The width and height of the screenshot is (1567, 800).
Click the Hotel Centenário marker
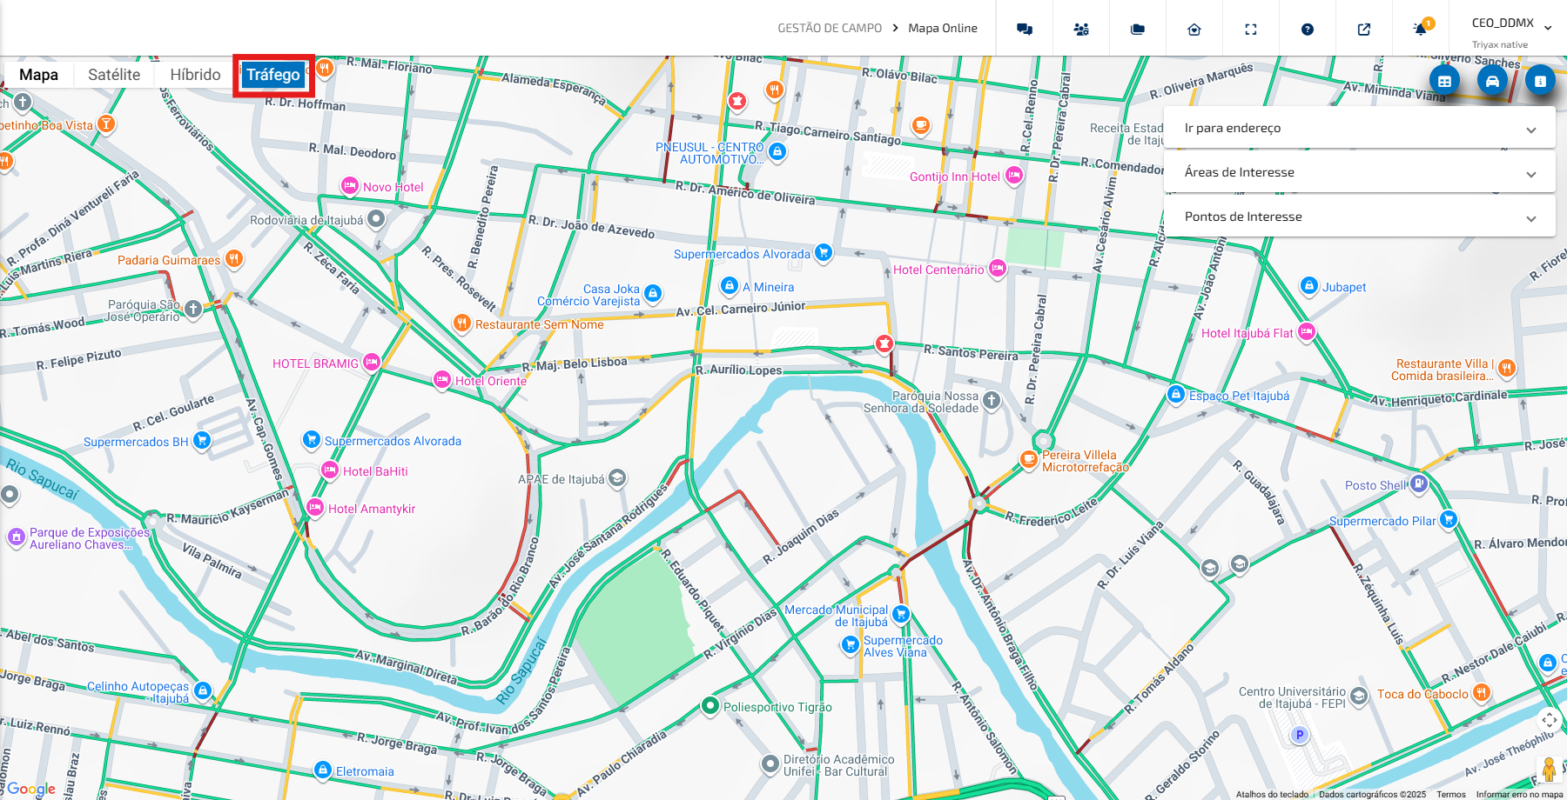pyautogui.click(x=998, y=269)
